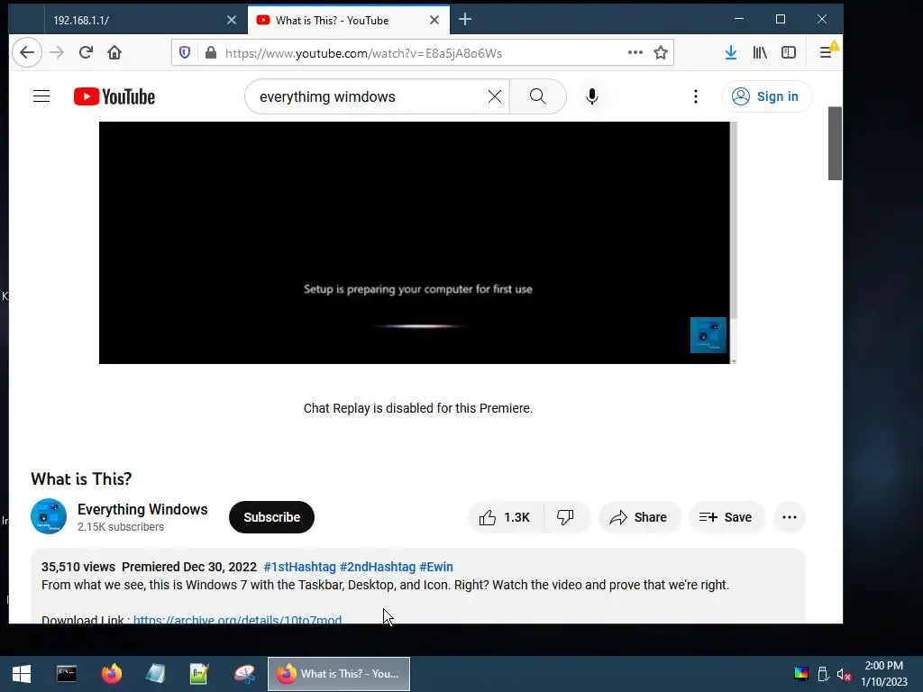Open Everything Windows channel avatar
Screen dimensions: 923x692
(x=49, y=516)
